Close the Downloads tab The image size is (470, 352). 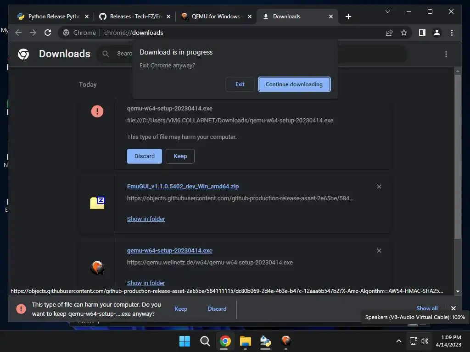click(x=331, y=16)
